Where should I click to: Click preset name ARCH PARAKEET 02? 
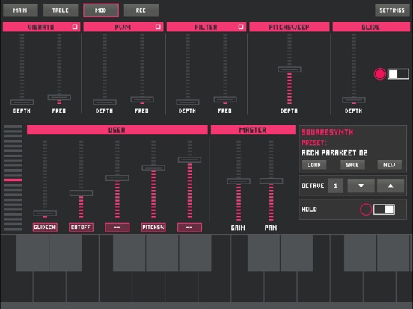pos(334,153)
